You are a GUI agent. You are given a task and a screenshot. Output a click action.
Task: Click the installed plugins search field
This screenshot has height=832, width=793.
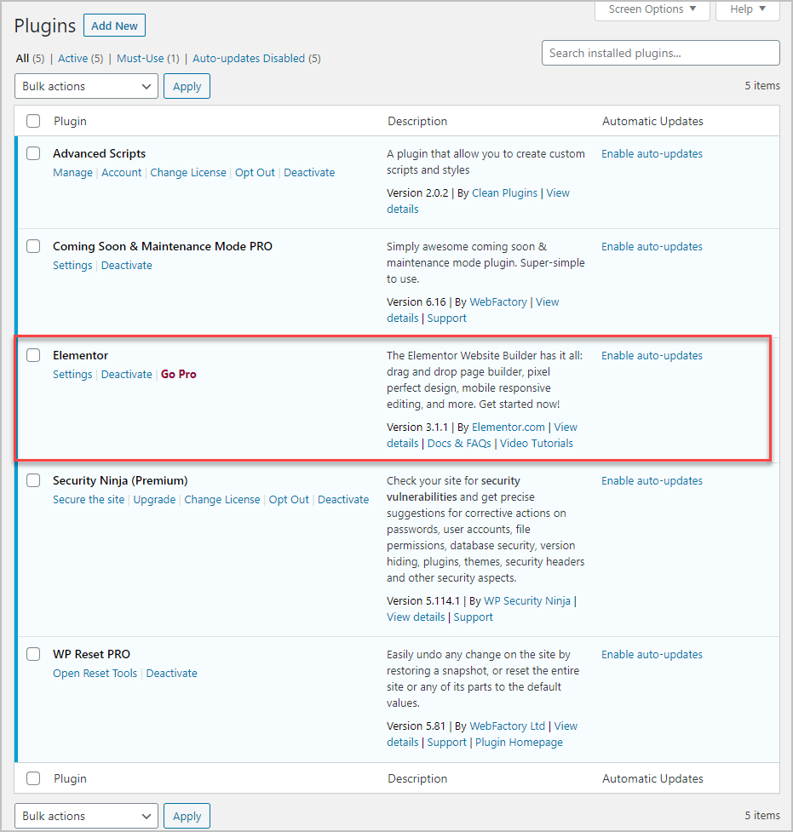[660, 53]
